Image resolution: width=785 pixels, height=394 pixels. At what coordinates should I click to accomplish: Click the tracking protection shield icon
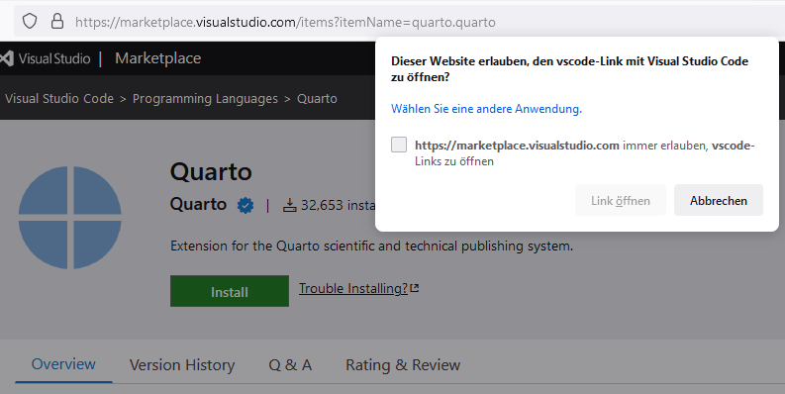[30, 22]
